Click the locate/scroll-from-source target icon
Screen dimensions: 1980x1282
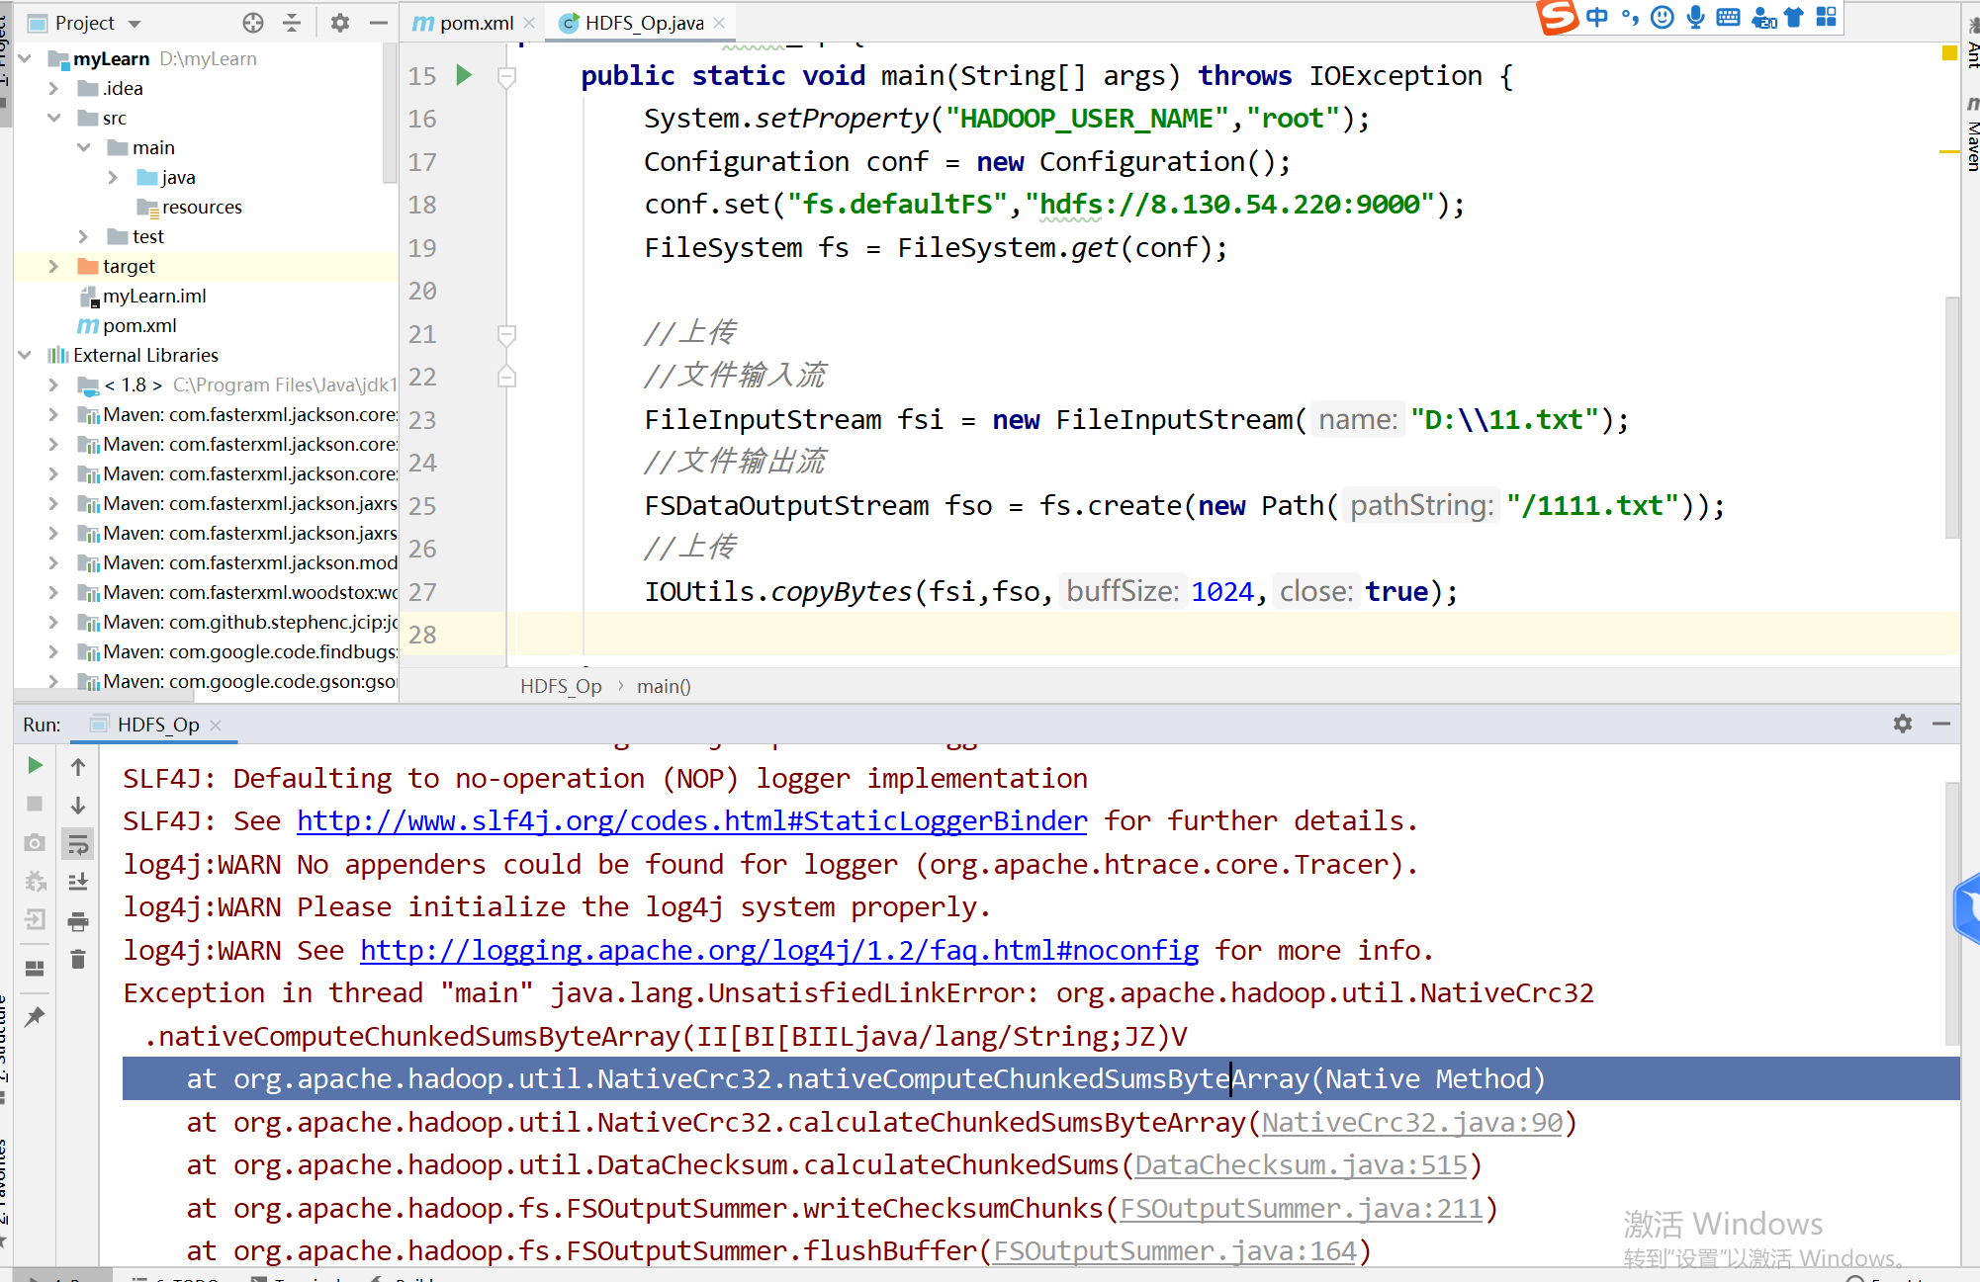click(253, 23)
